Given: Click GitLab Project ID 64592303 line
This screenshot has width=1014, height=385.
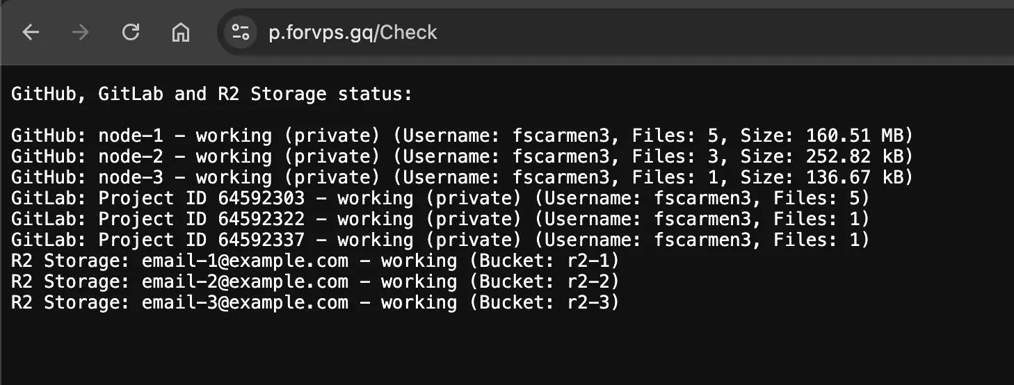Looking at the screenshot, I should pos(440,198).
